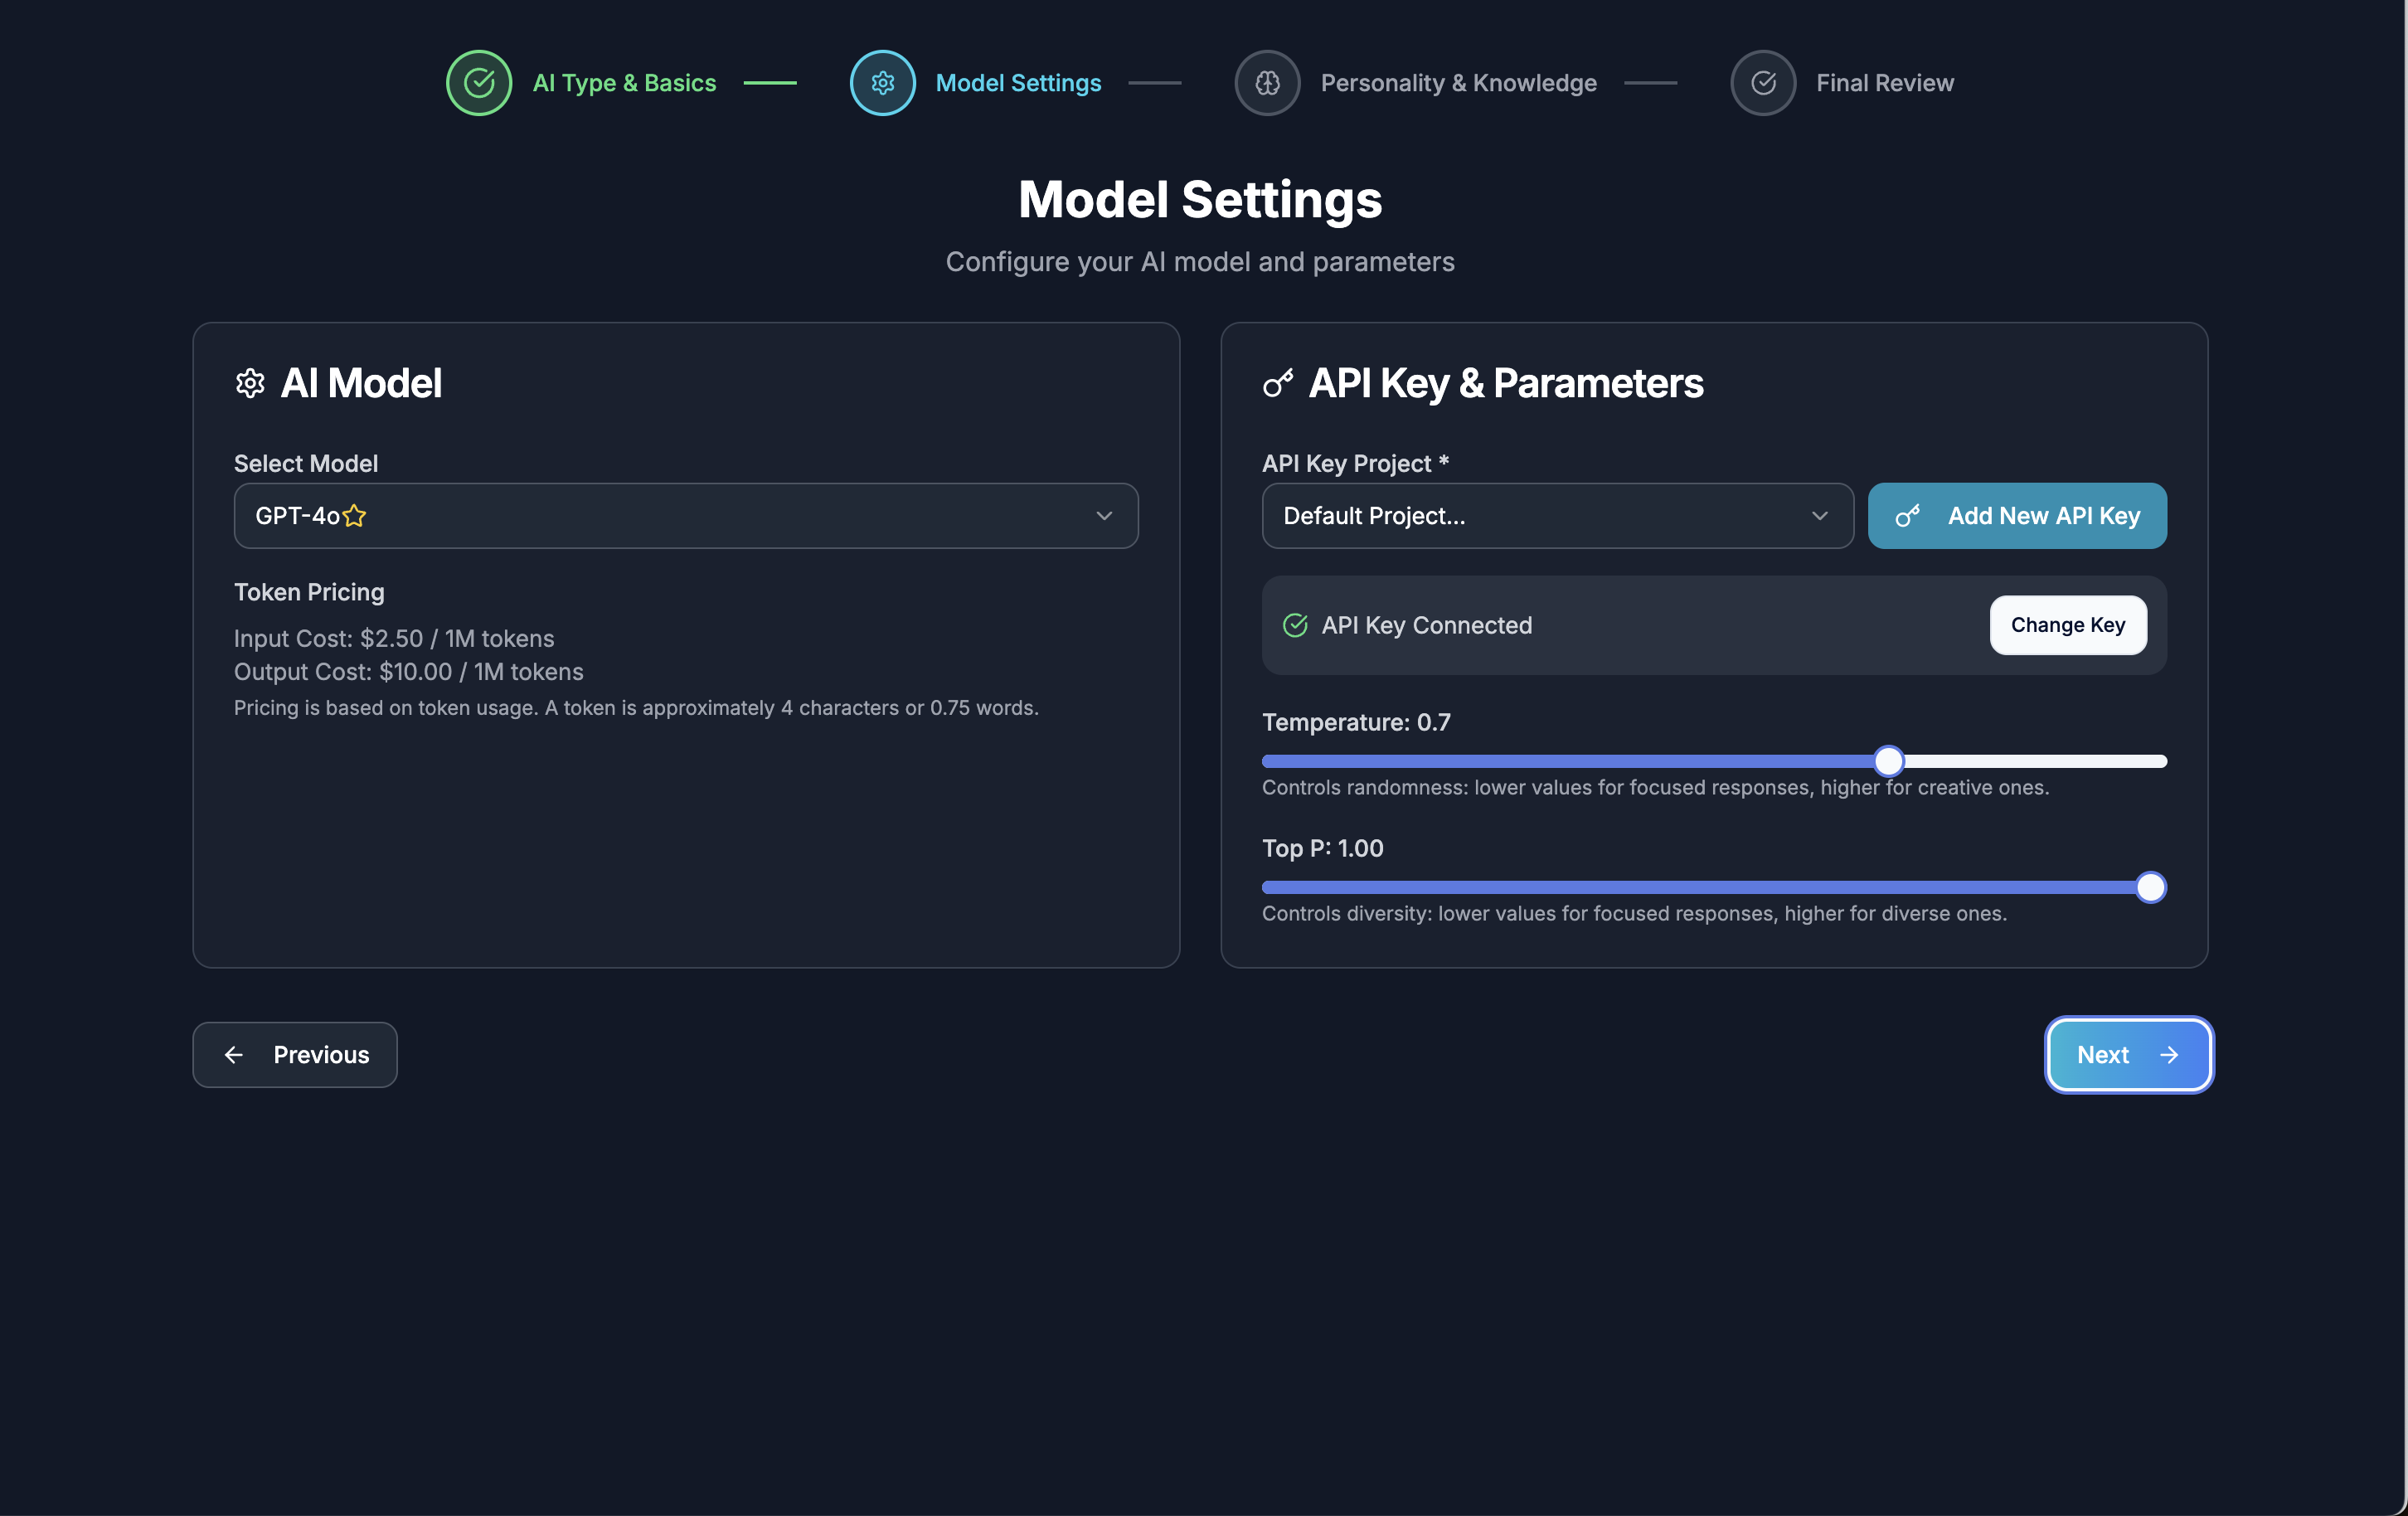2408x1516 pixels.
Task: Click the key icon beside API Key heading
Action: pyautogui.click(x=1278, y=383)
